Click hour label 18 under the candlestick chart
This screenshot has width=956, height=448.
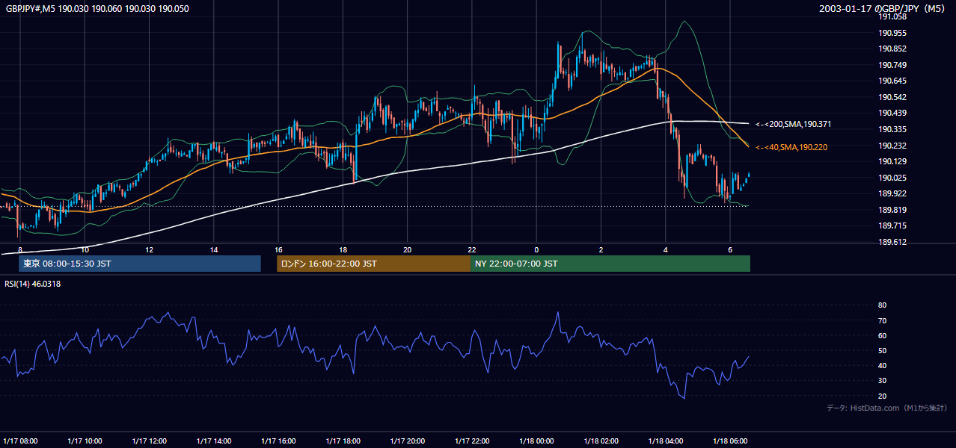[x=343, y=249]
